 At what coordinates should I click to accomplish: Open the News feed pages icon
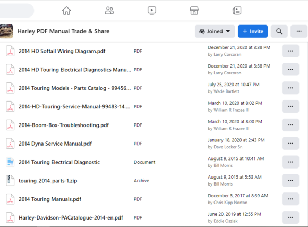point(237,11)
